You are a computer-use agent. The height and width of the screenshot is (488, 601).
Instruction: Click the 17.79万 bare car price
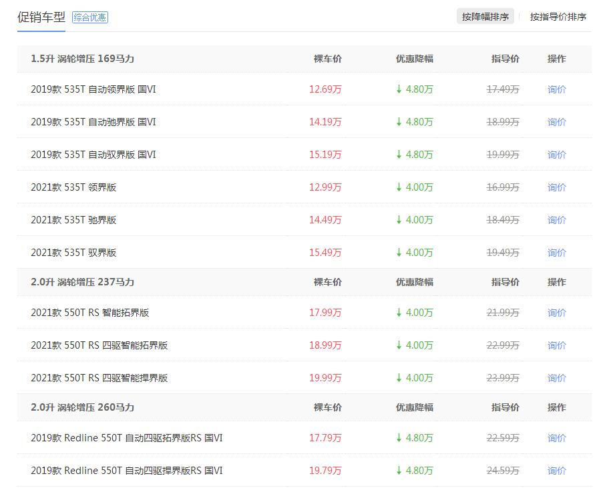coord(325,438)
